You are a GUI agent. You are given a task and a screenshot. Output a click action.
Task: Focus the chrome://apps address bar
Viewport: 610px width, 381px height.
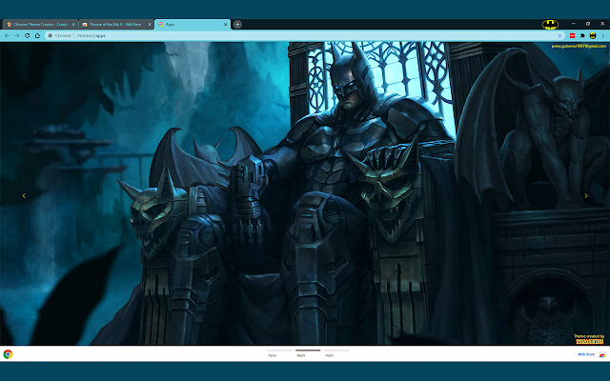click(303, 35)
